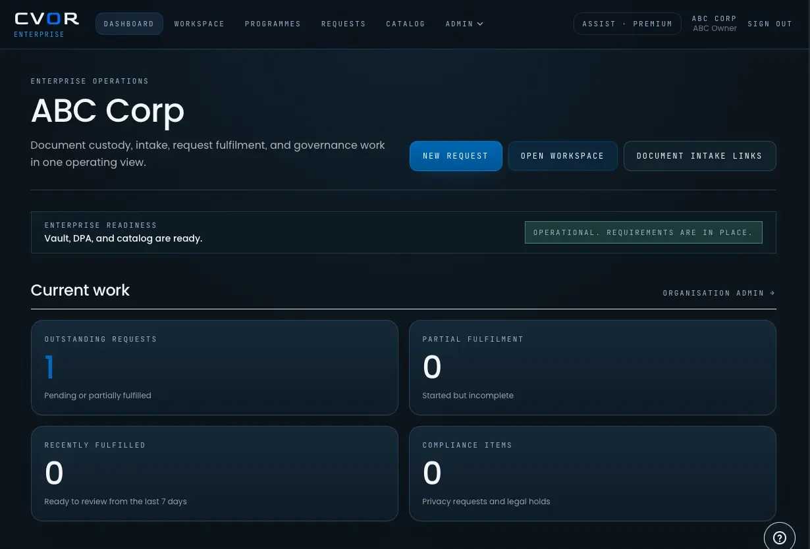
Task: Click the Operational requirements status badge
Action: tap(643, 232)
